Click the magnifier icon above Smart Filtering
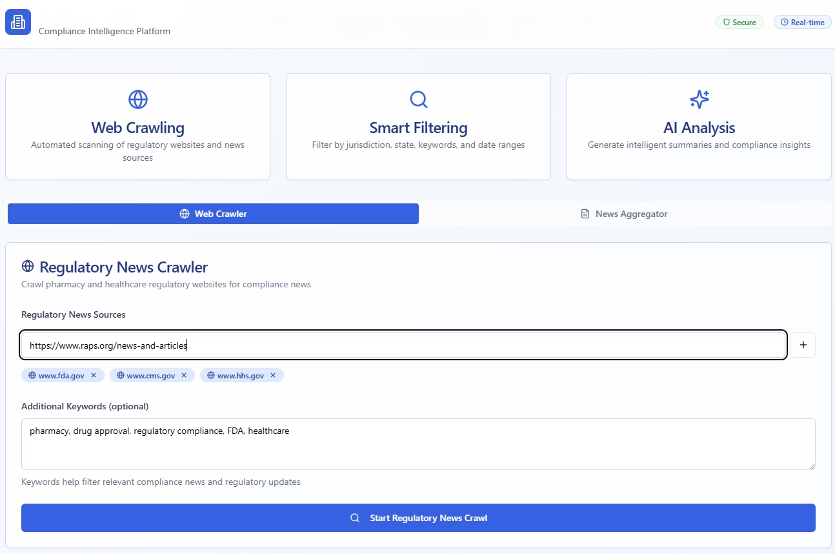835x554 pixels. point(418,99)
